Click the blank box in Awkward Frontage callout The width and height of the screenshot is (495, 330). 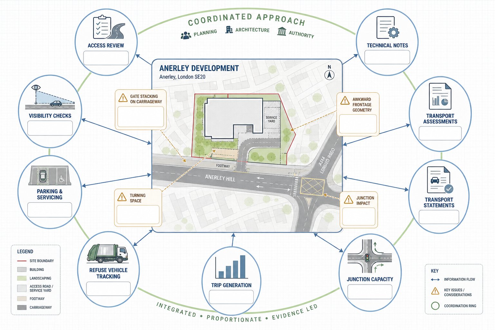tap(358, 124)
